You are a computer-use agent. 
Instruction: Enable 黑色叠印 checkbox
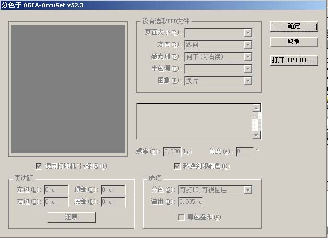coord(181,217)
